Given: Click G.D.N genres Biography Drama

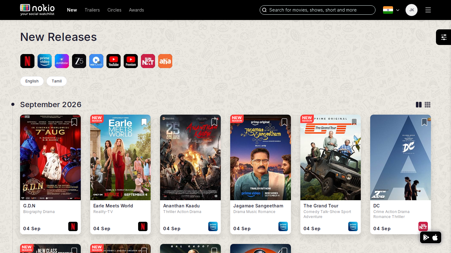Looking at the screenshot, I should click(39, 212).
